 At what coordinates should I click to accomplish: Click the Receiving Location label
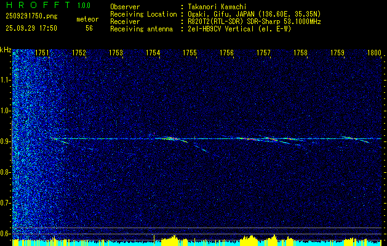[x=143, y=14]
